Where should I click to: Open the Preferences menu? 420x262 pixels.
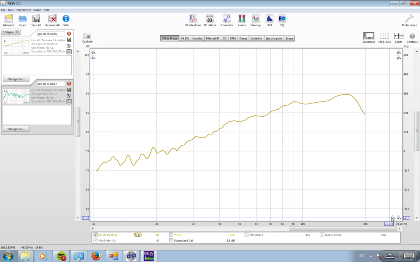tap(24, 10)
